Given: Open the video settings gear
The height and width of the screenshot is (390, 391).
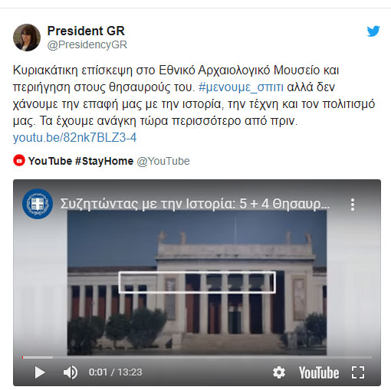Looking at the screenshot, I should [x=279, y=372].
